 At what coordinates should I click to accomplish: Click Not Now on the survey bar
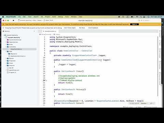[x=82, y=28]
